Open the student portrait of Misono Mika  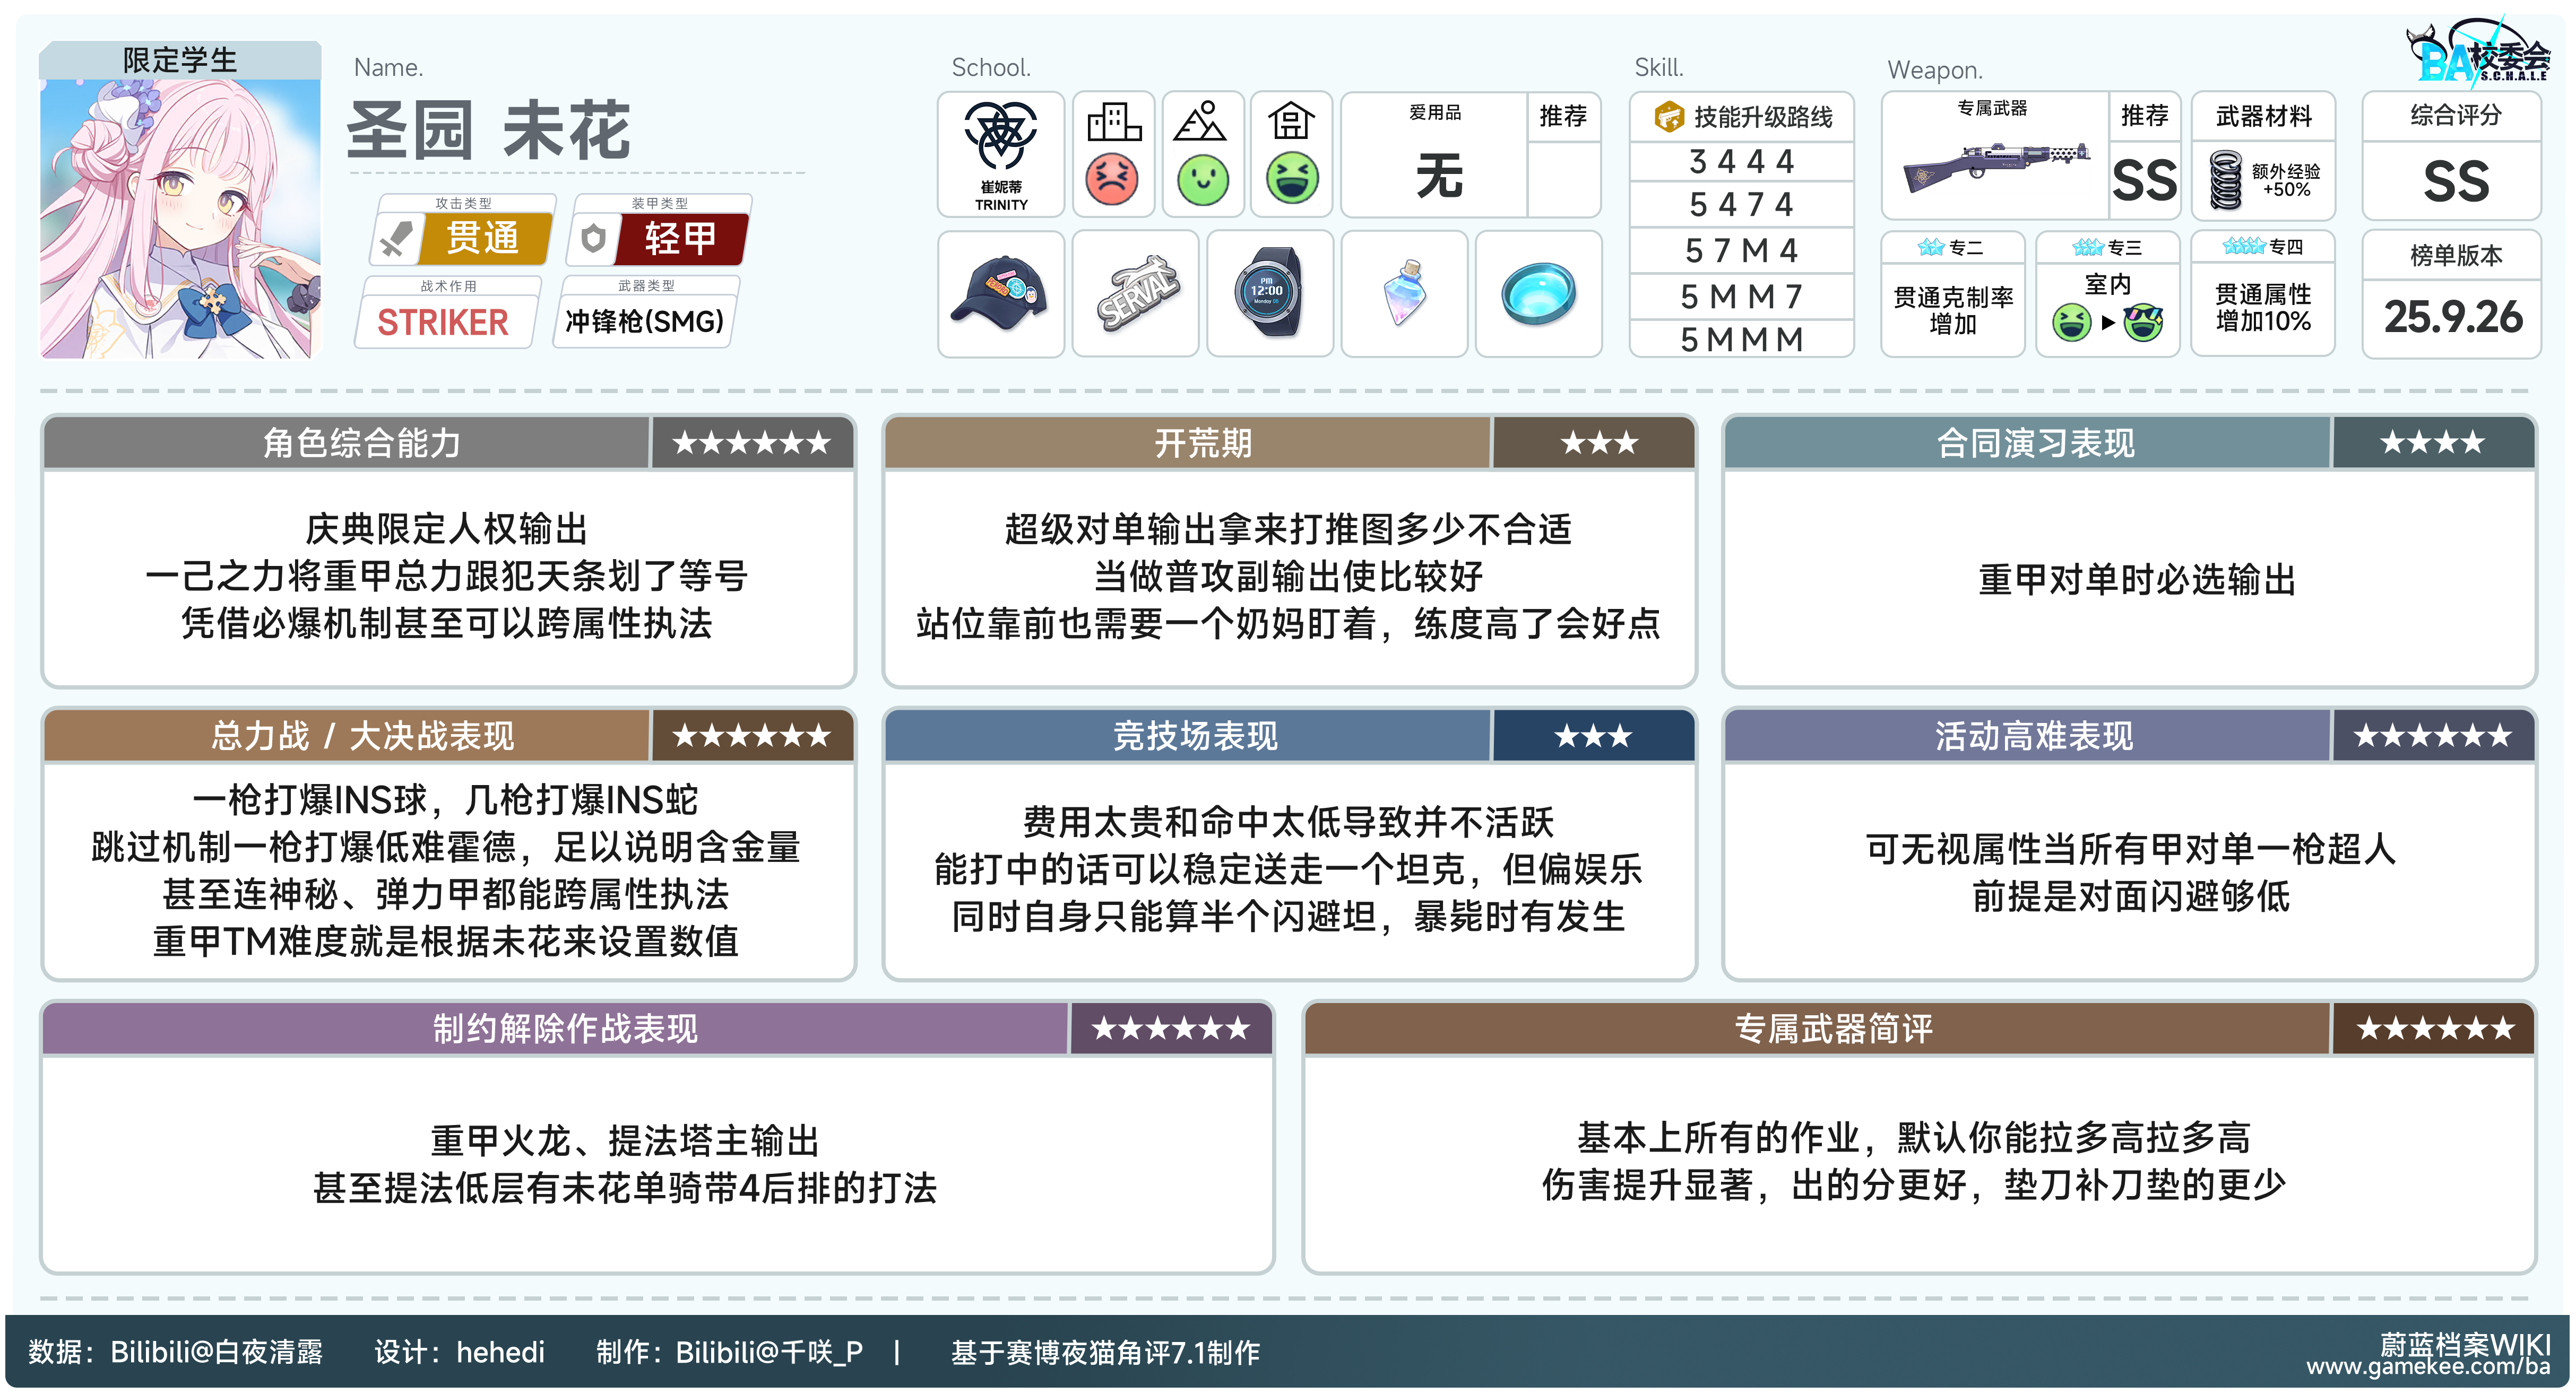(180, 218)
